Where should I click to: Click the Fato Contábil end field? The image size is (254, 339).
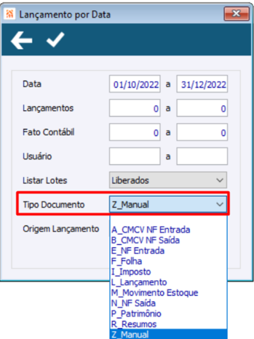point(202,132)
